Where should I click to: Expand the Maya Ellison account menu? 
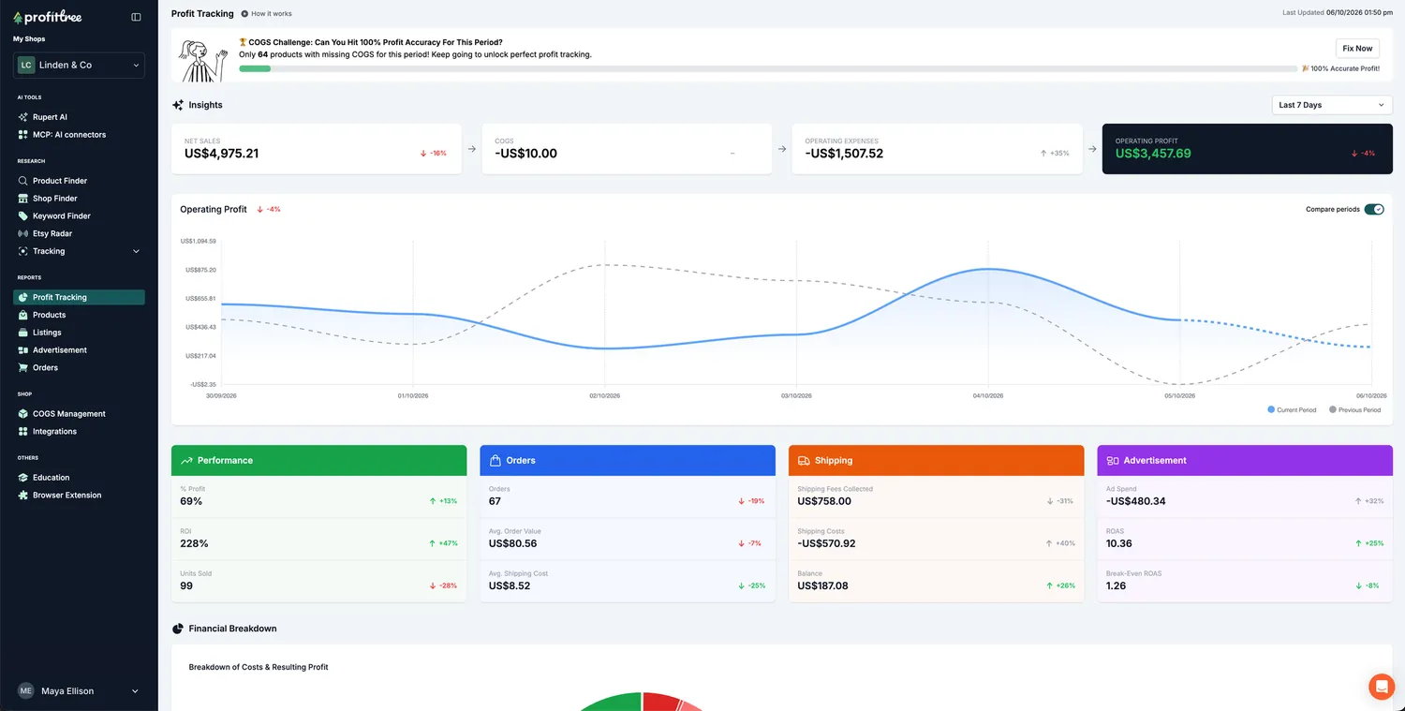click(79, 691)
